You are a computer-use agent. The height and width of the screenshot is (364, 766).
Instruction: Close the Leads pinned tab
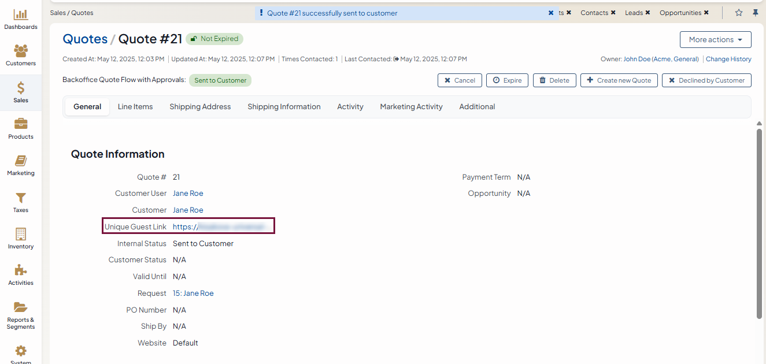[647, 13]
